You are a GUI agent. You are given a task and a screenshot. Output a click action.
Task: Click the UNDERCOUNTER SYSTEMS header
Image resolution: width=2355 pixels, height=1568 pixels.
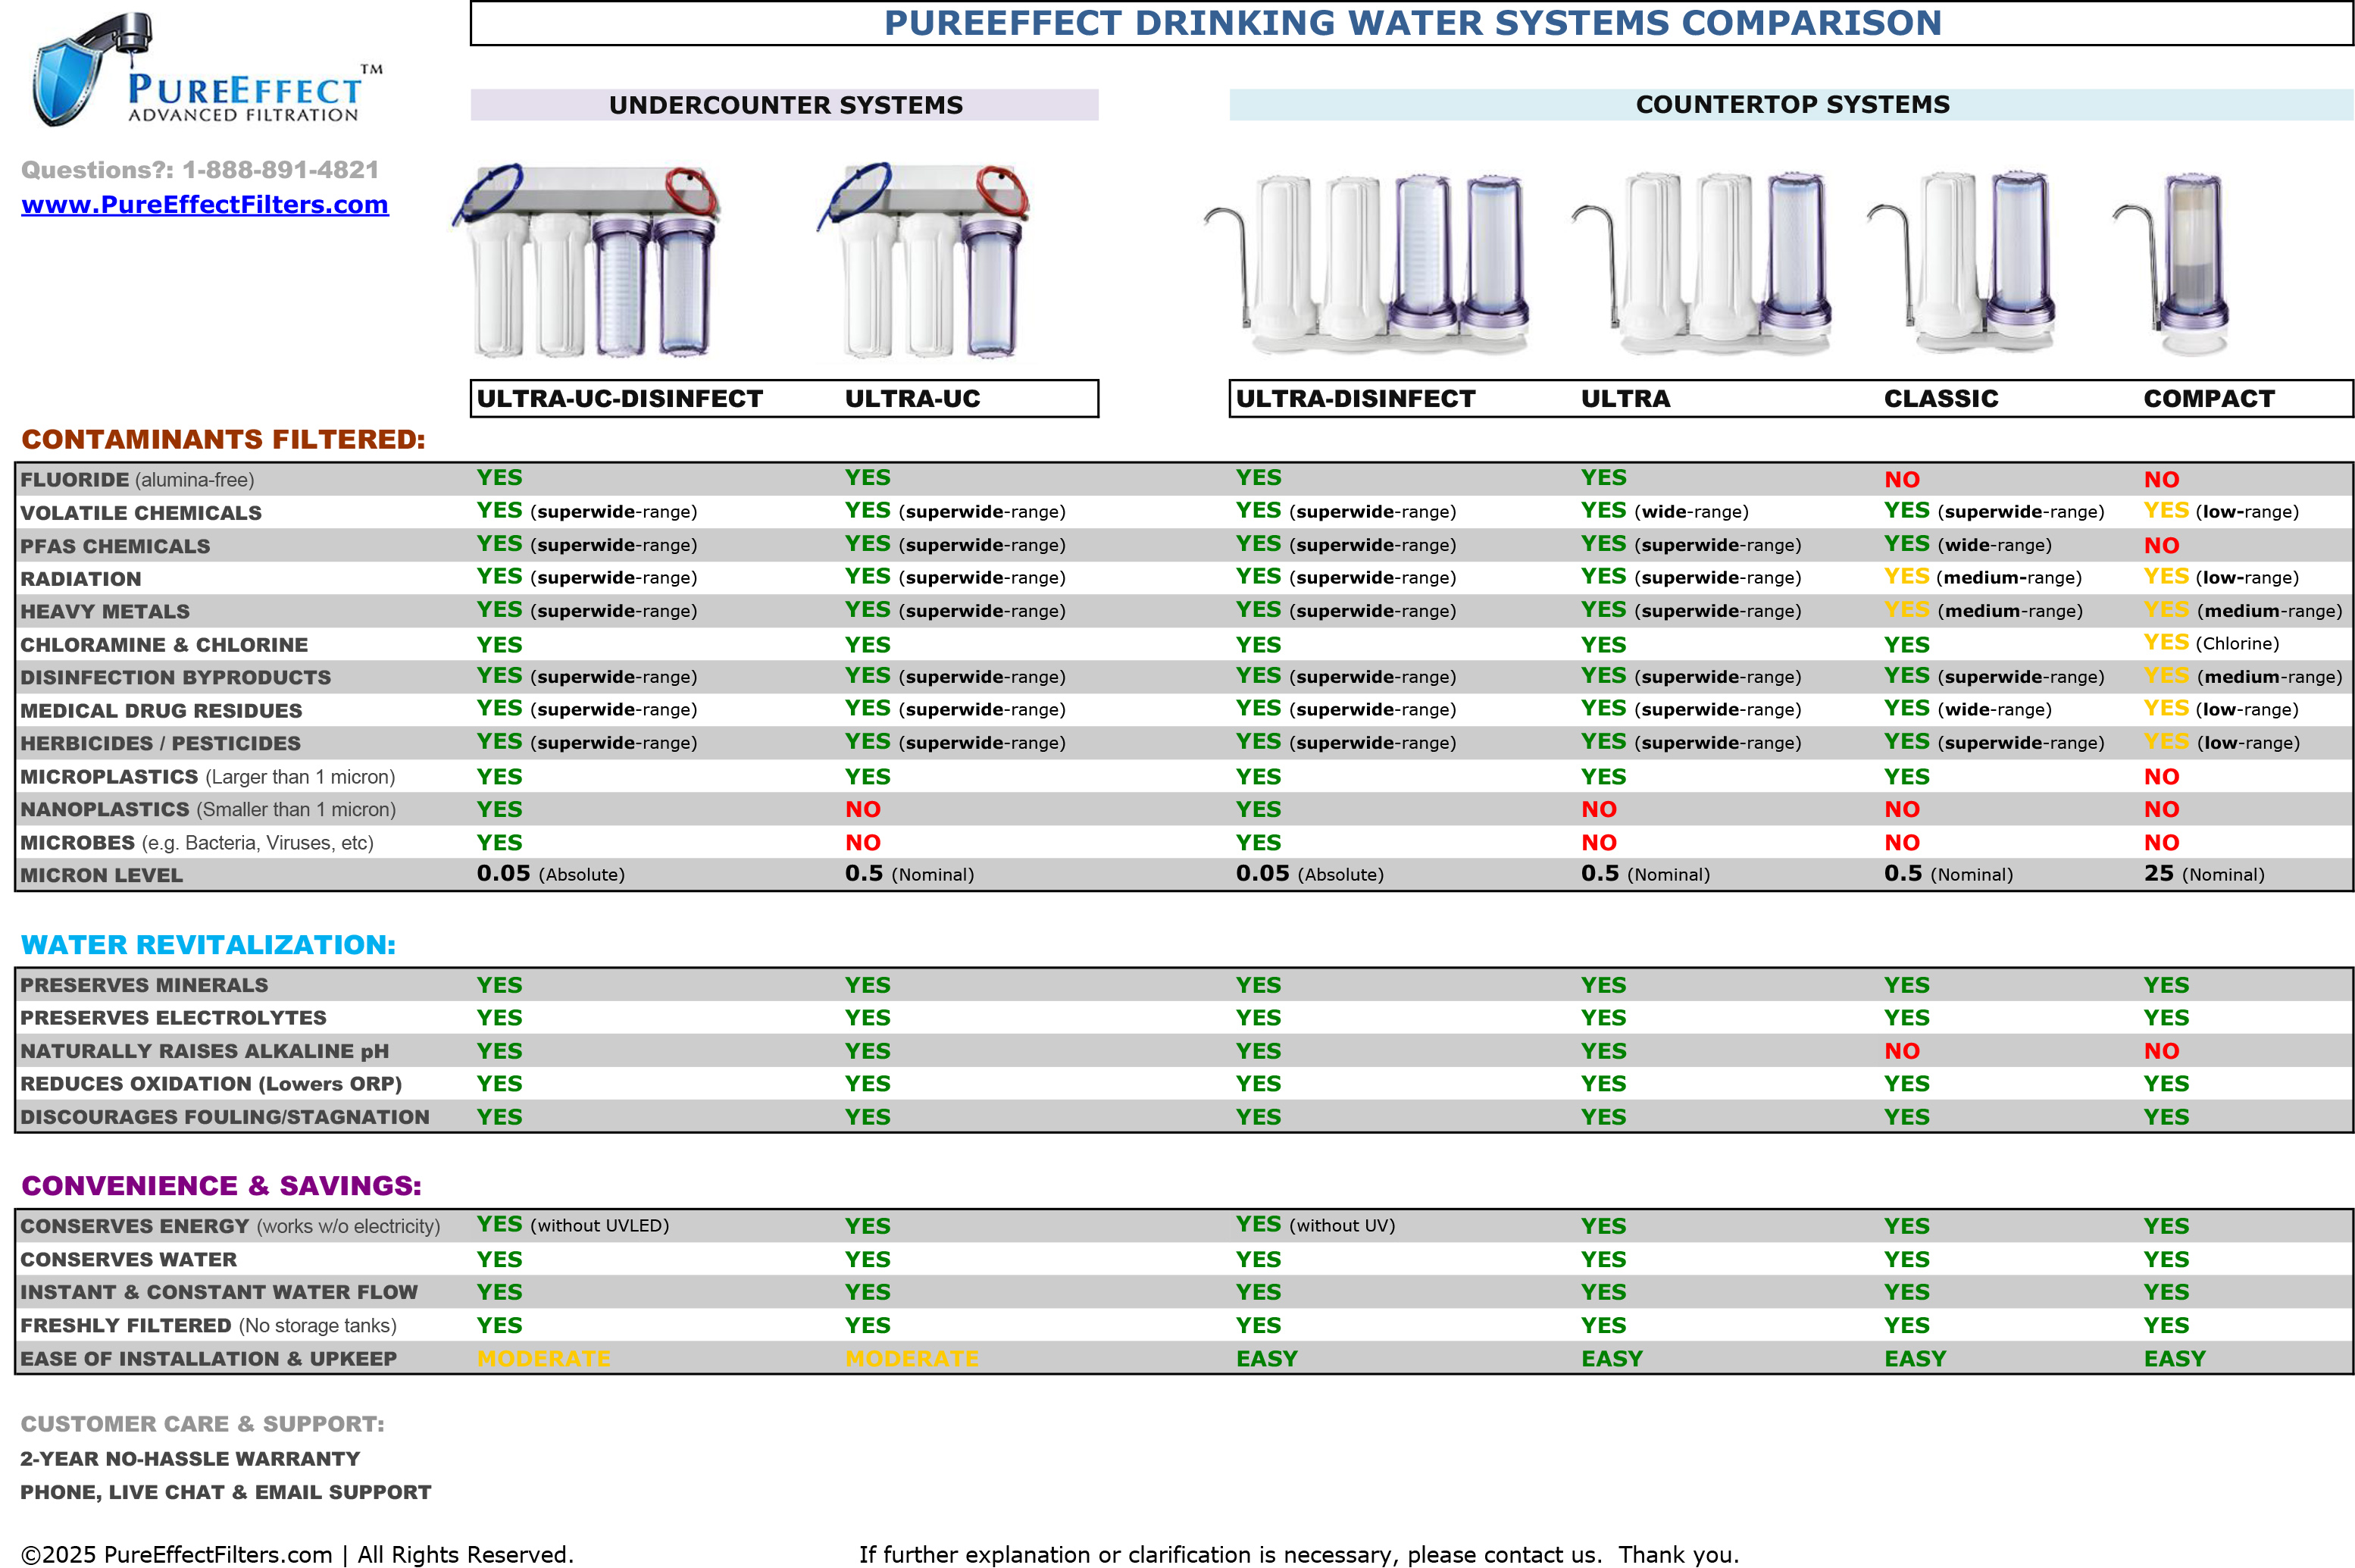[785, 105]
